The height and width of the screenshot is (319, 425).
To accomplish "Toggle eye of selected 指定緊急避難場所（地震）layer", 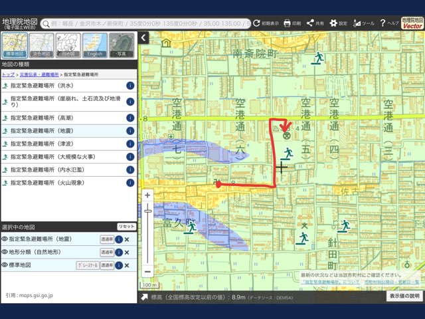I will (5, 239).
